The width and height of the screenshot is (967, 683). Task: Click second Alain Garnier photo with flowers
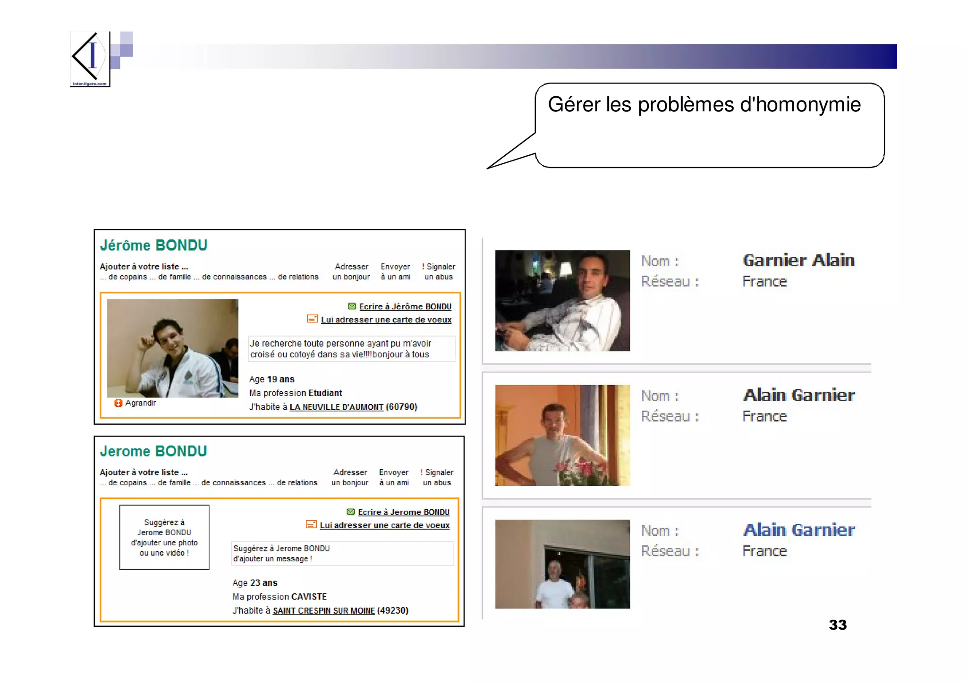click(562, 435)
